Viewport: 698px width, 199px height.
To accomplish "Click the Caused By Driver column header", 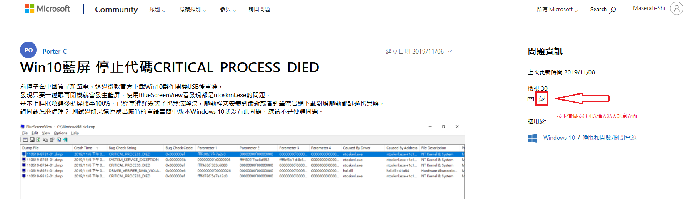I will 363,148.
